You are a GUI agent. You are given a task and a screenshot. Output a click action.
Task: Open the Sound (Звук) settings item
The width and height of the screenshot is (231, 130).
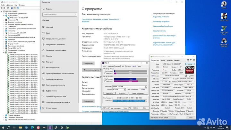pyautogui.click(x=48, y=33)
